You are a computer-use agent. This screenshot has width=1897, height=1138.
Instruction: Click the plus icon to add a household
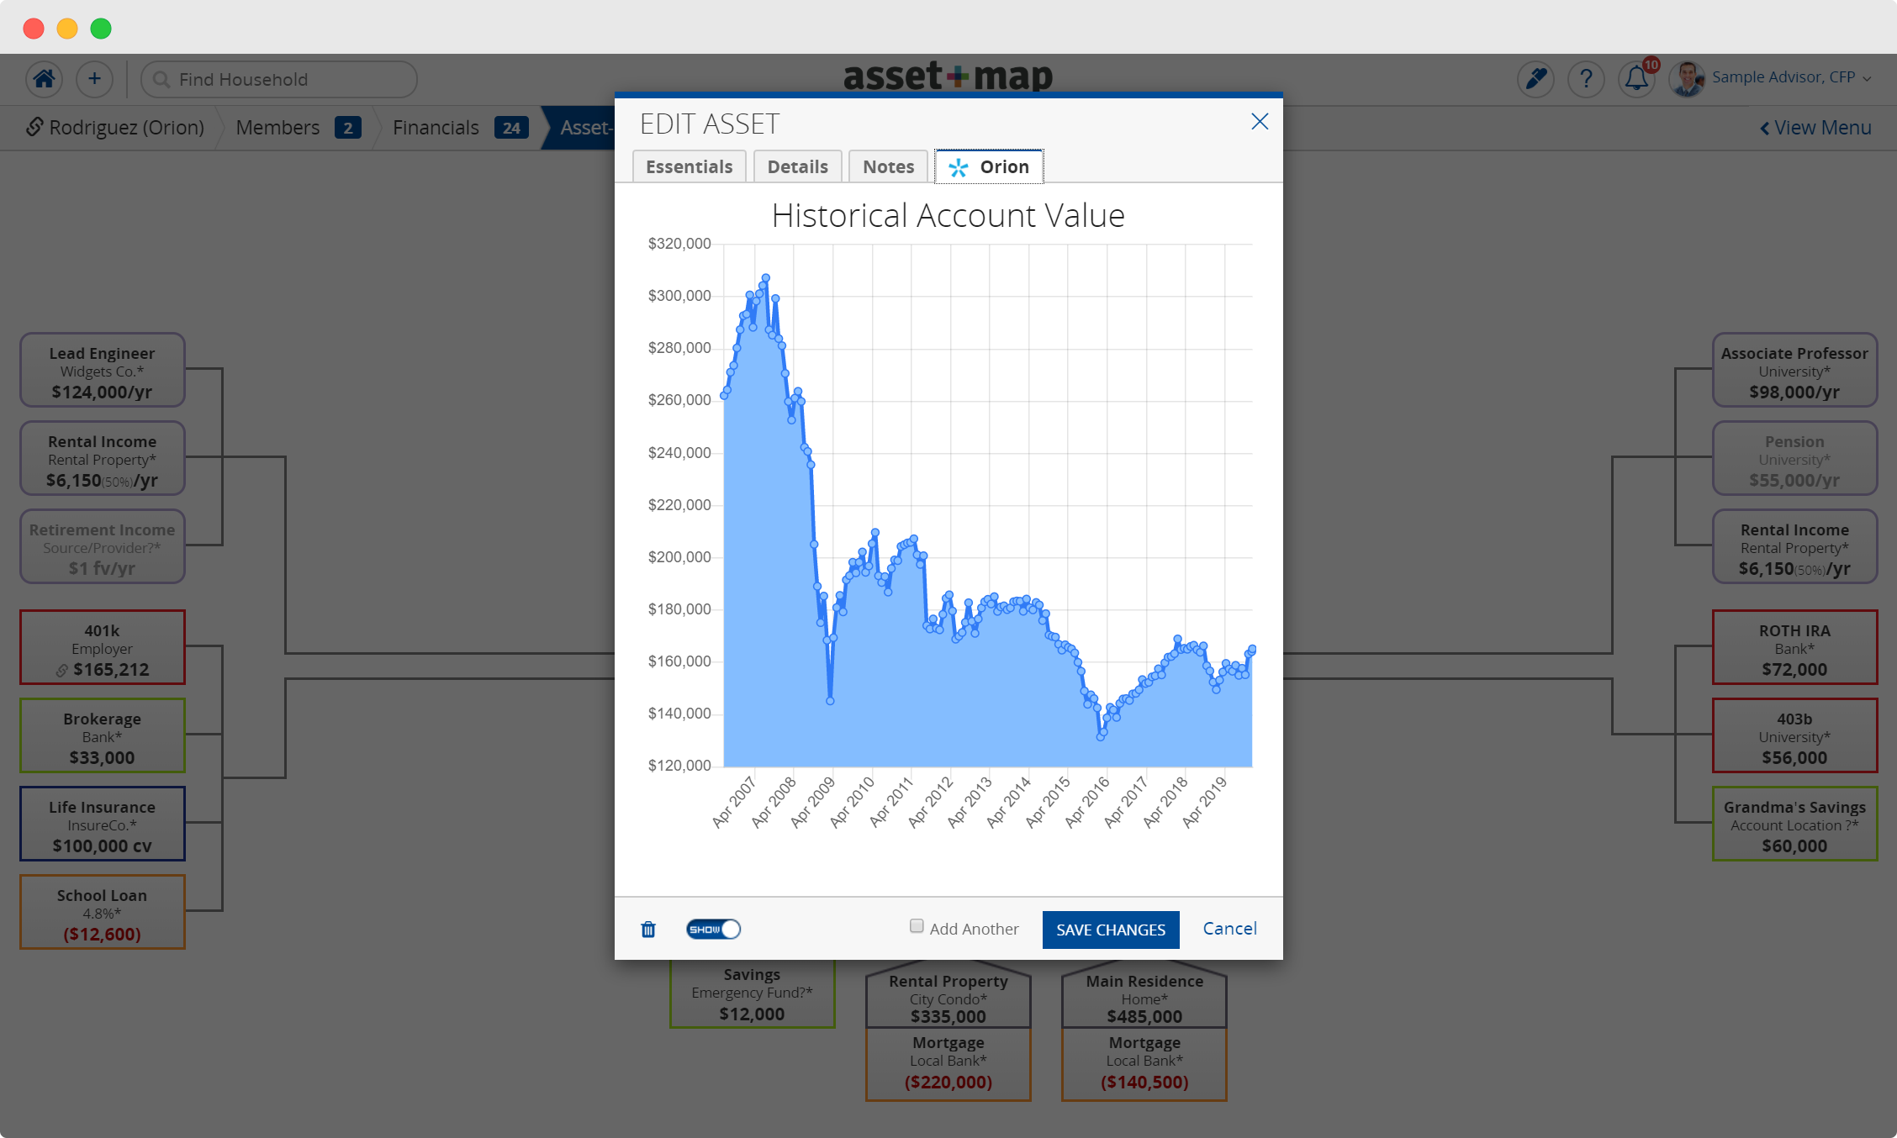[x=94, y=78]
